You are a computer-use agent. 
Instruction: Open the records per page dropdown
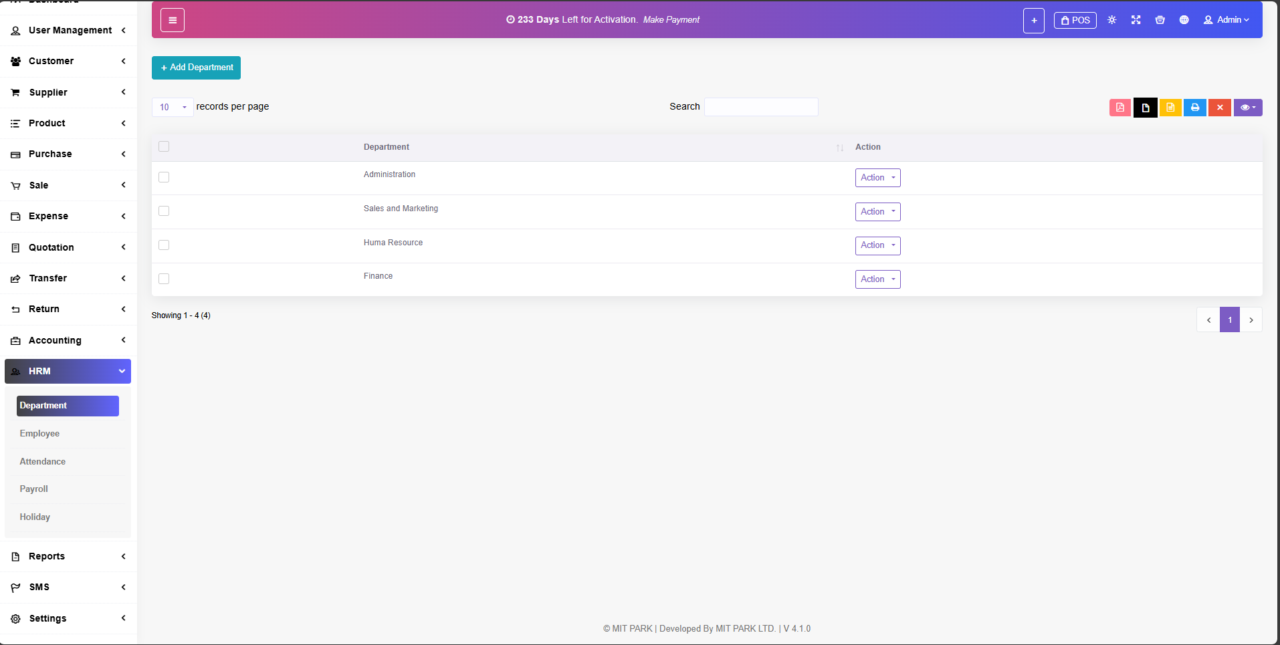point(173,107)
